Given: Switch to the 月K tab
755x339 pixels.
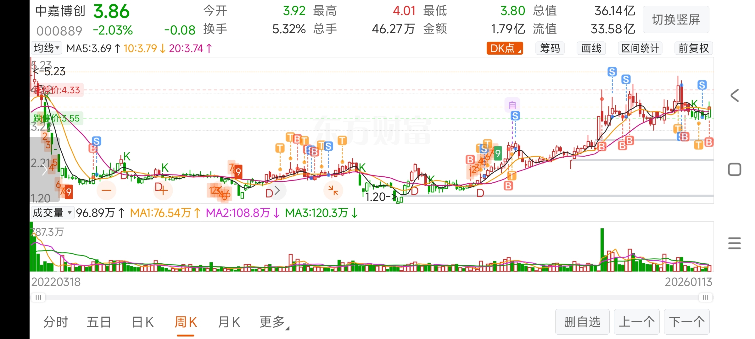Looking at the screenshot, I should 229,322.
